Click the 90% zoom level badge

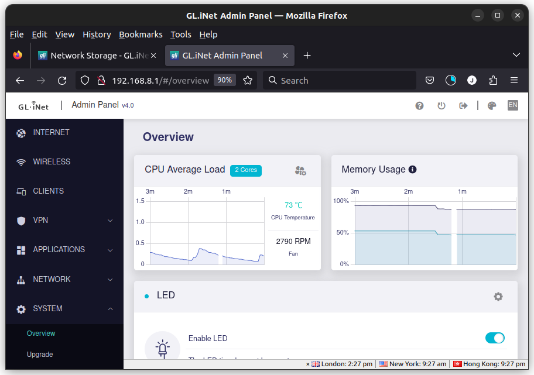coord(225,80)
